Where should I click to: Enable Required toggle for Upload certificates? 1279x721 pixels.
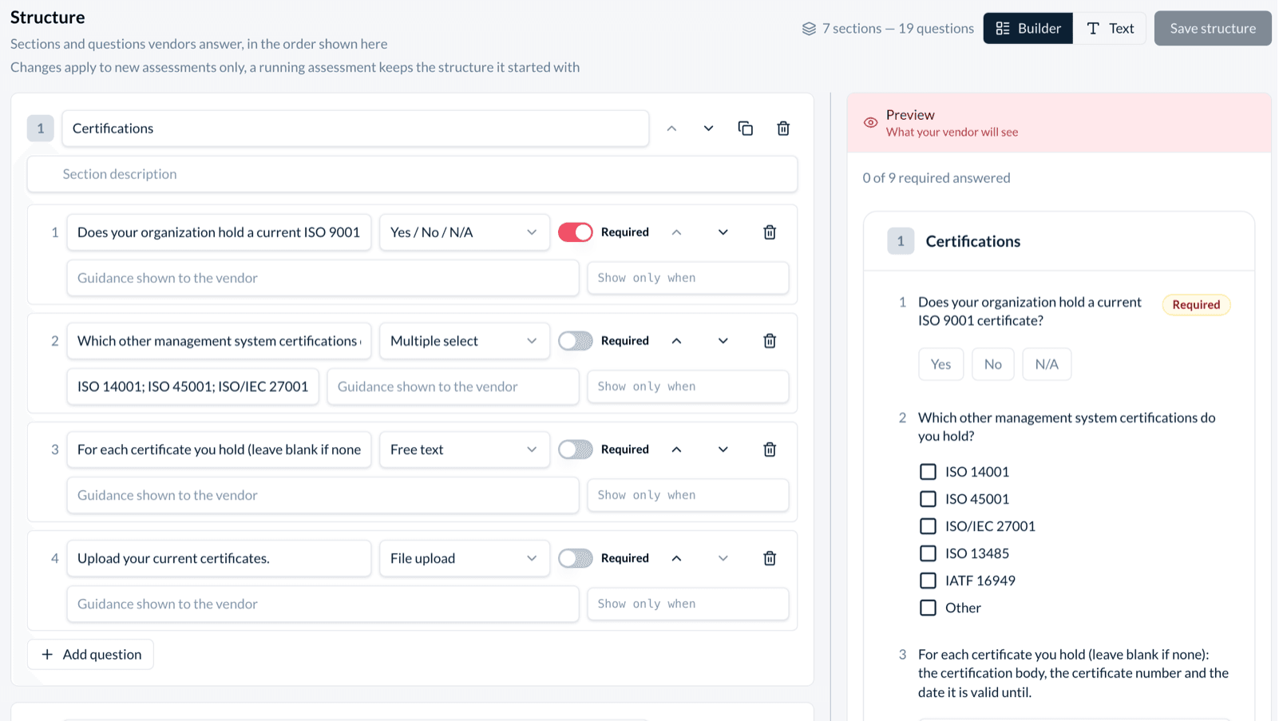pyautogui.click(x=575, y=558)
